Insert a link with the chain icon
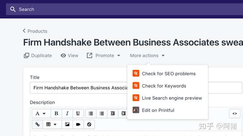The height and width of the screenshot is (136, 243). pos(37,124)
